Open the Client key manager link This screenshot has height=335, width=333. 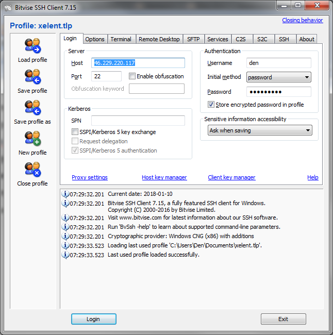(231, 177)
